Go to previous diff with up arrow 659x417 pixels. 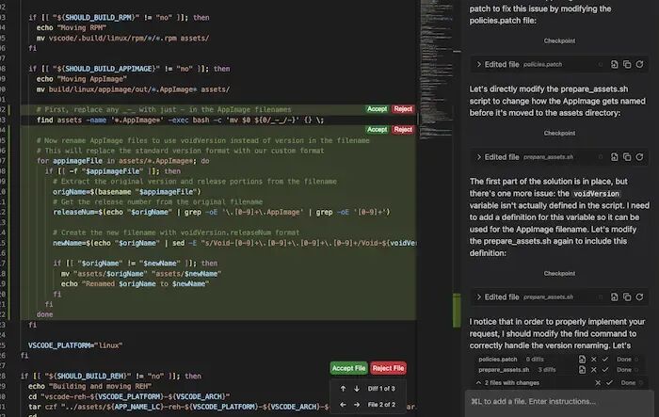[343, 389]
